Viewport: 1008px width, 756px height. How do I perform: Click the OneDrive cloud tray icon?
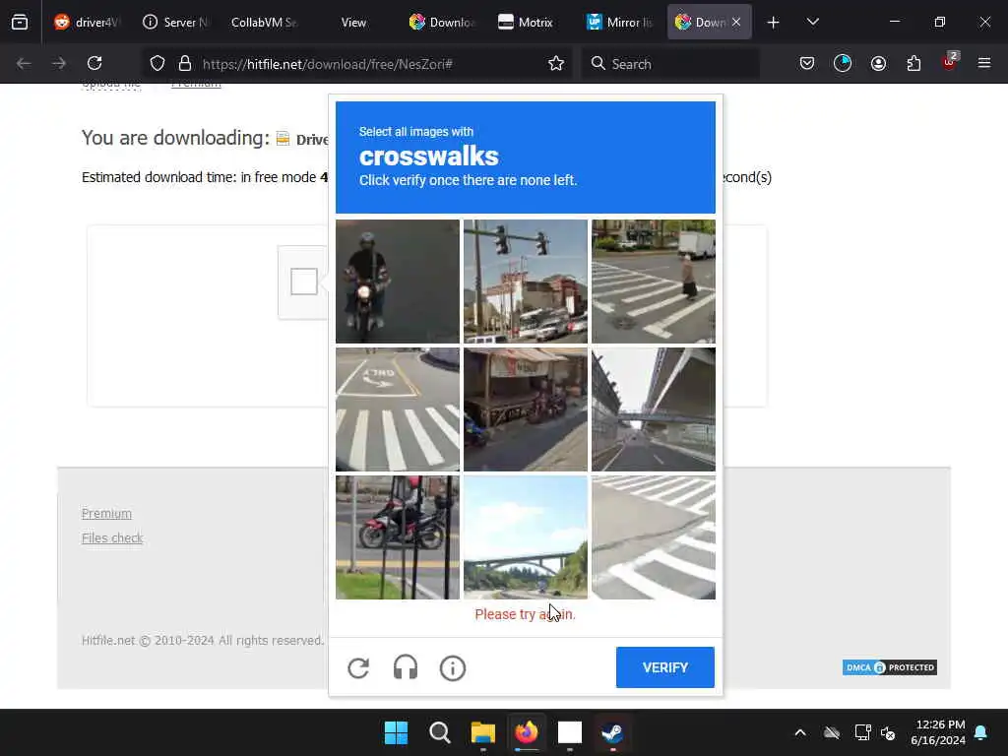coord(832,732)
